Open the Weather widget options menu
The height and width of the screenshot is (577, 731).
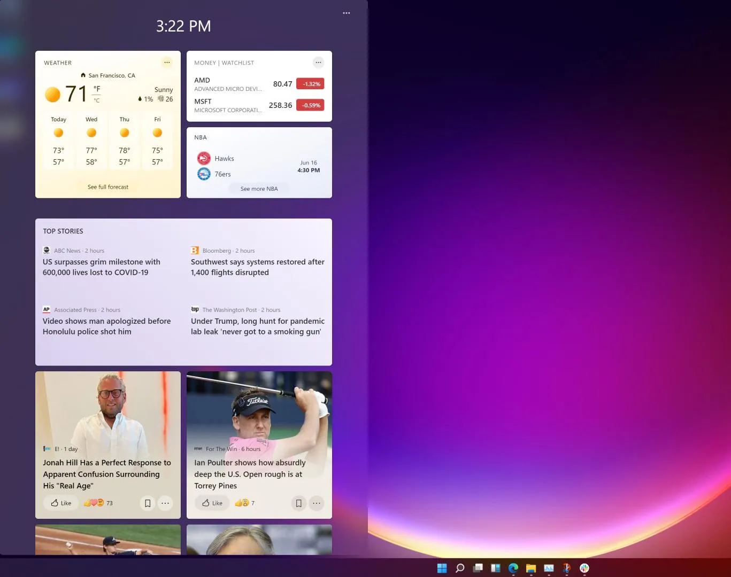coord(167,63)
